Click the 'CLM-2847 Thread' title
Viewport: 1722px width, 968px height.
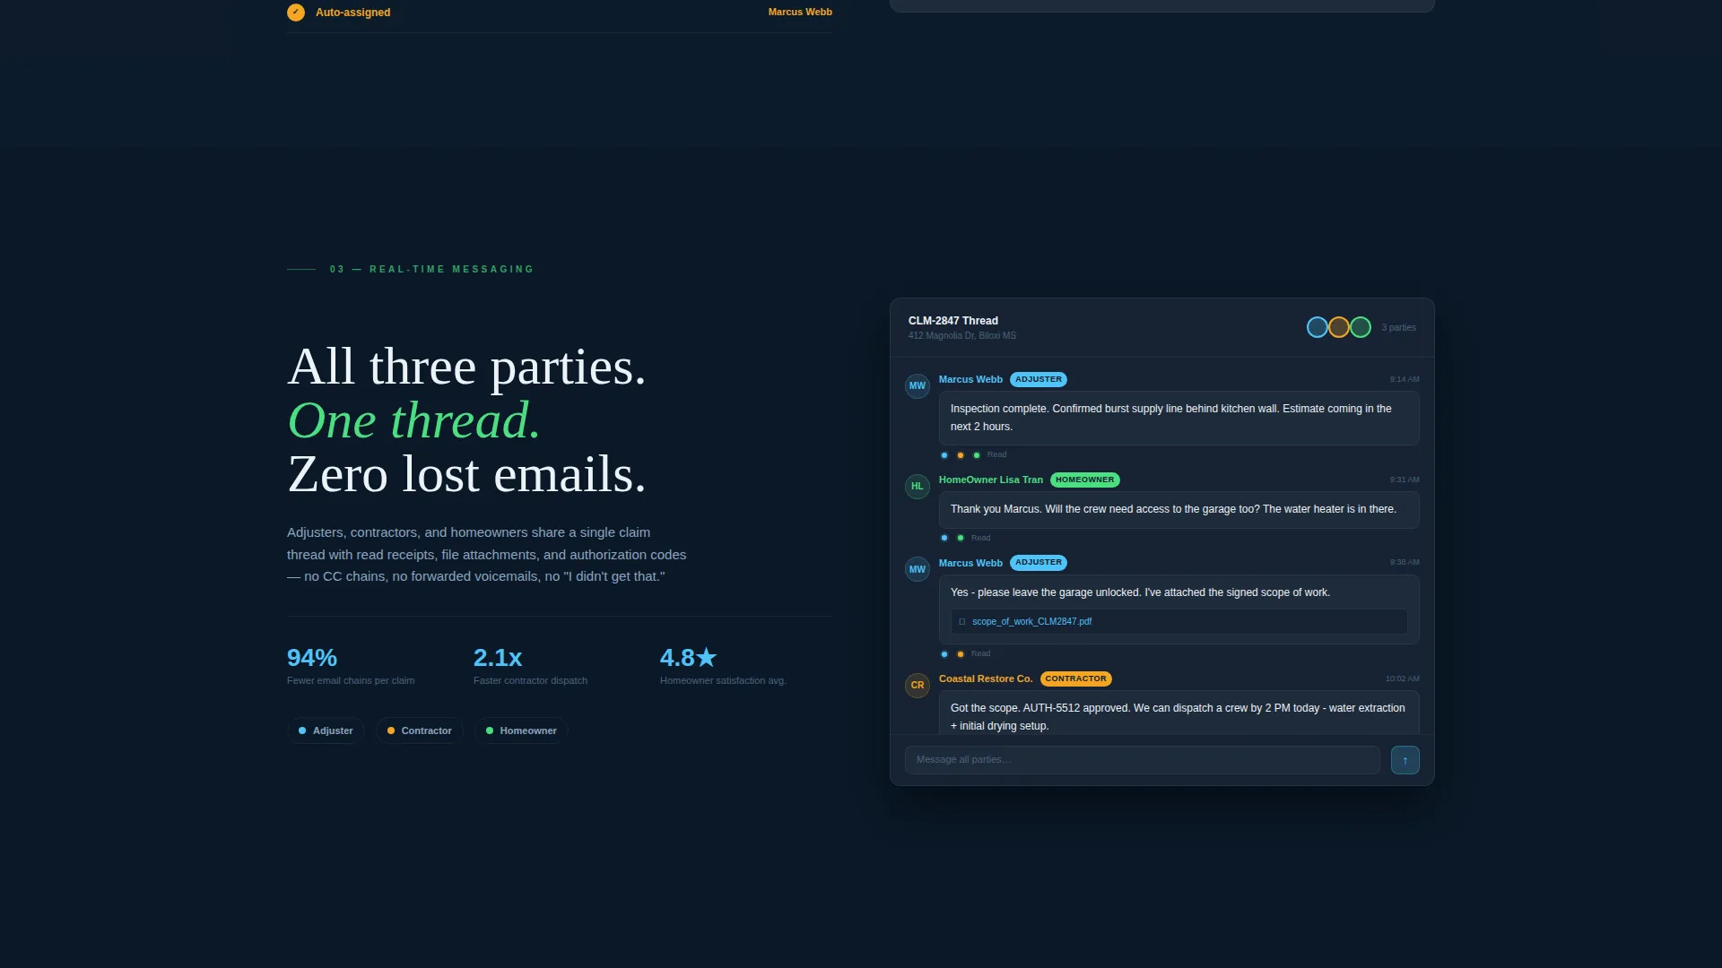click(952, 321)
